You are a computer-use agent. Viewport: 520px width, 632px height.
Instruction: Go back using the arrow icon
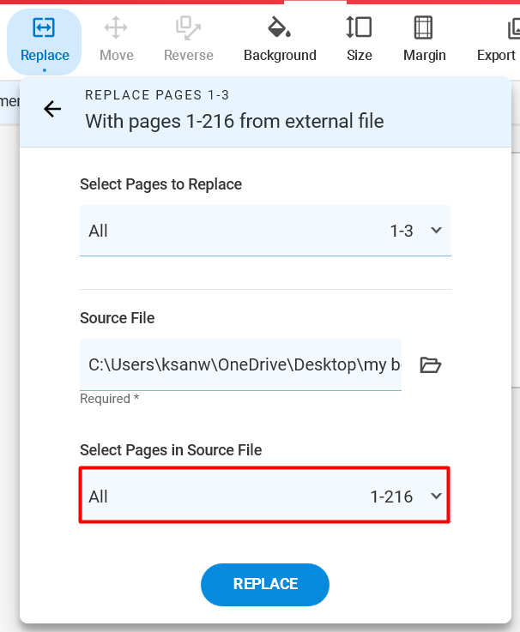(52, 109)
